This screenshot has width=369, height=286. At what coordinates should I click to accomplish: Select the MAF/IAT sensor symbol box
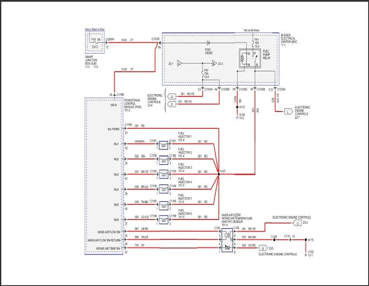227,240
